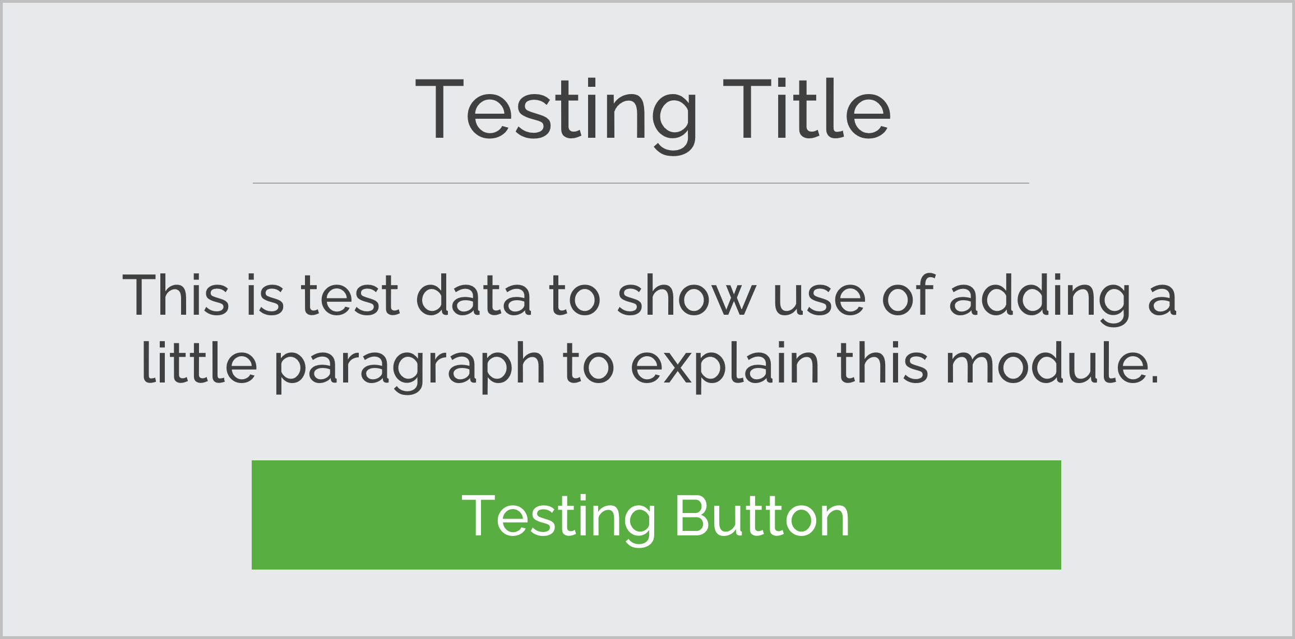Click the word "paragraph" in description
Viewport: 1295px width, 639px height.
coord(409,367)
